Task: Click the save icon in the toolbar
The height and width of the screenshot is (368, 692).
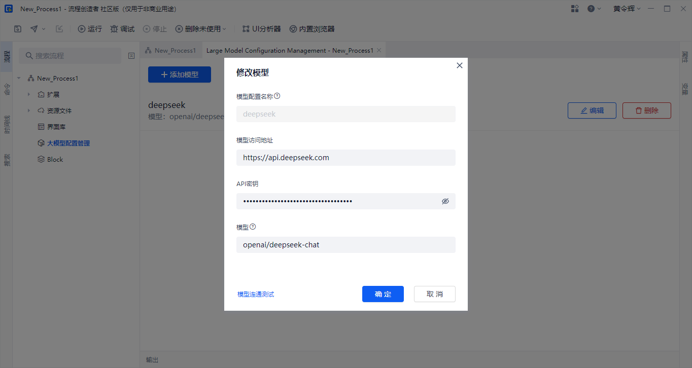Action: tap(18, 29)
